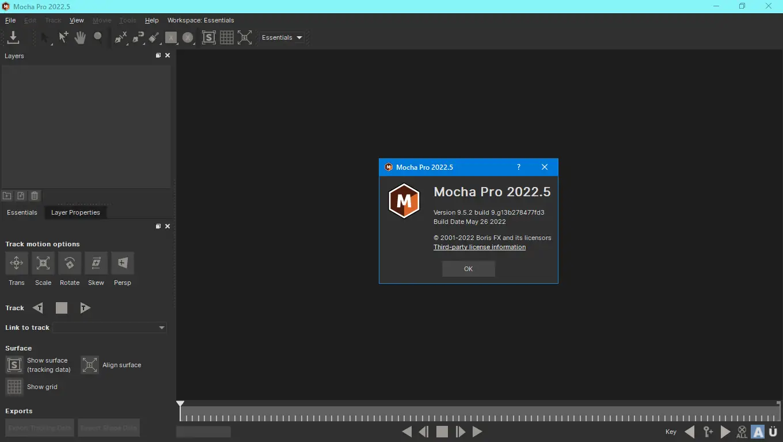Open the Track menu

53,20
